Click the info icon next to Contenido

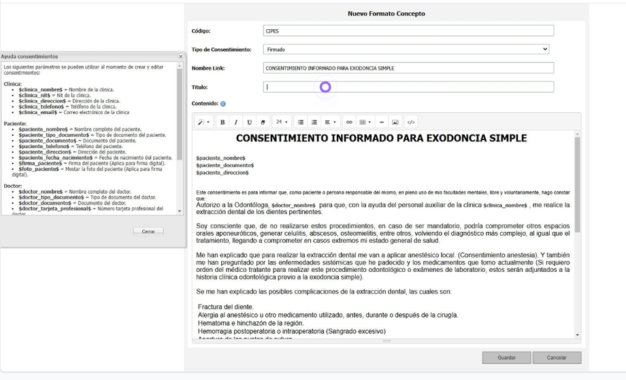click(x=223, y=104)
